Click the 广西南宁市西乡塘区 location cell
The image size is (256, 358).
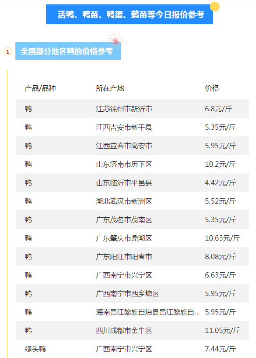127,294
